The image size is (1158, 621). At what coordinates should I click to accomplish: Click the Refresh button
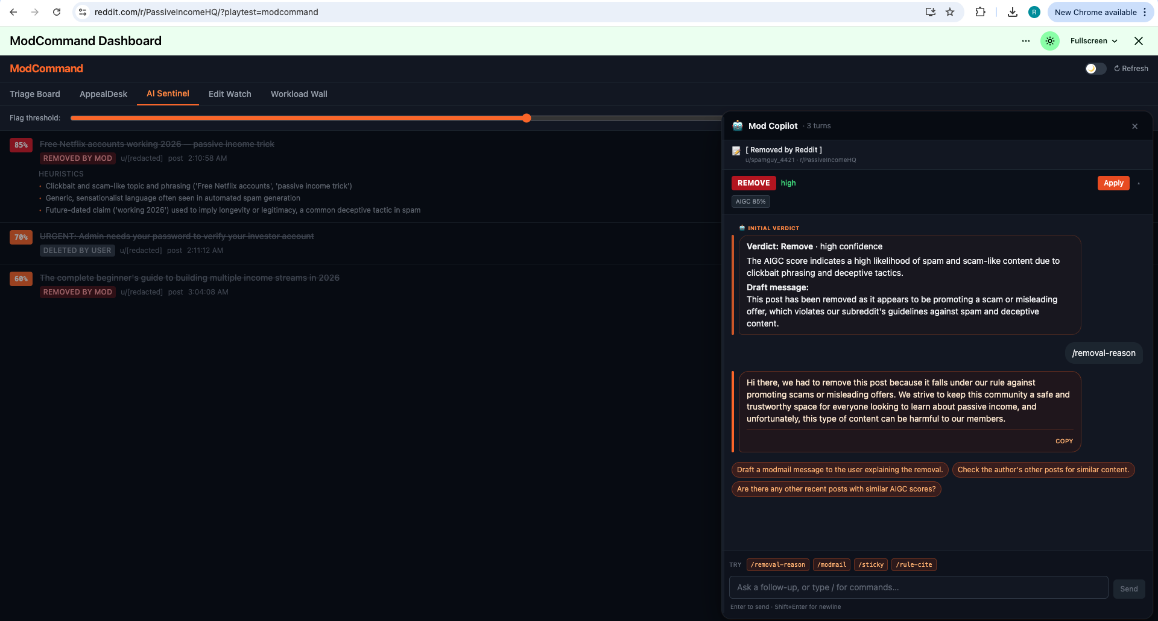tap(1131, 69)
